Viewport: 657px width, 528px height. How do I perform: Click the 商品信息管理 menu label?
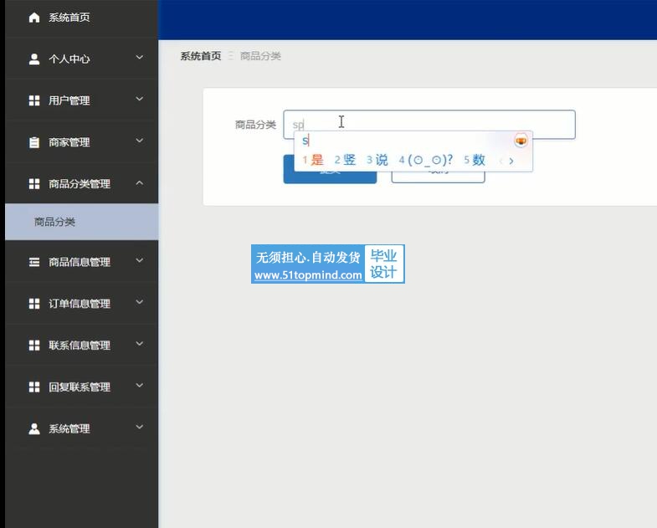click(x=80, y=262)
